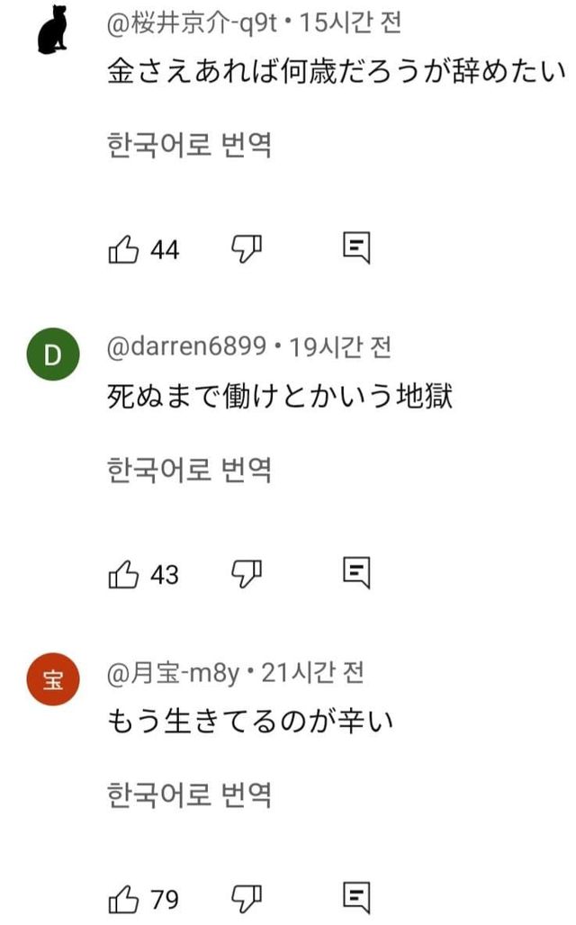Screen dimensions: 576x925
Task: Dislike the comment by 桜井京介-q9t
Action: (247, 248)
